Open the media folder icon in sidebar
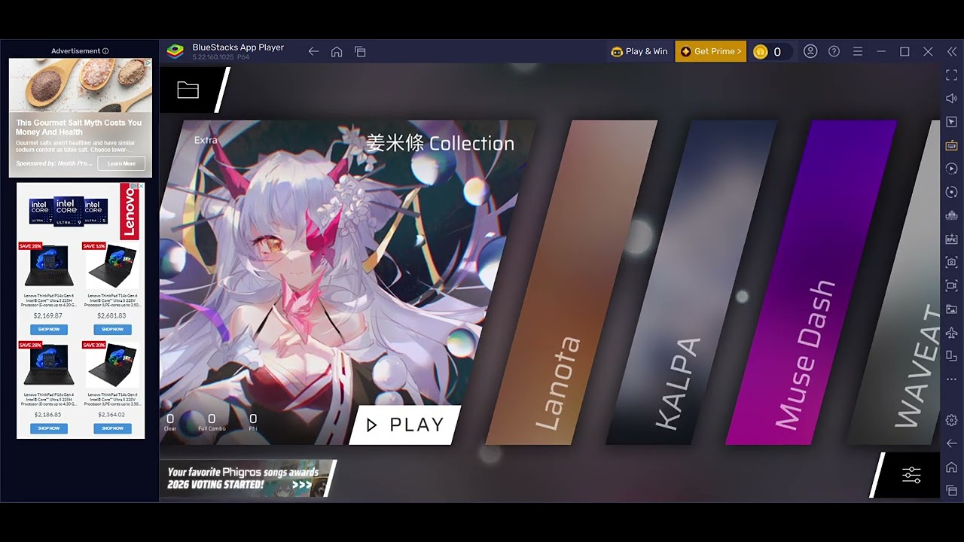The width and height of the screenshot is (964, 542). (952, 309)
